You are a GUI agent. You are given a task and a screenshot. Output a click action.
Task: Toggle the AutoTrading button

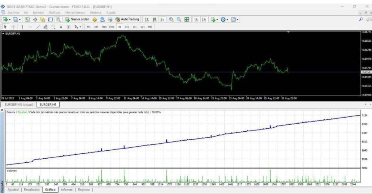(127, 19)
